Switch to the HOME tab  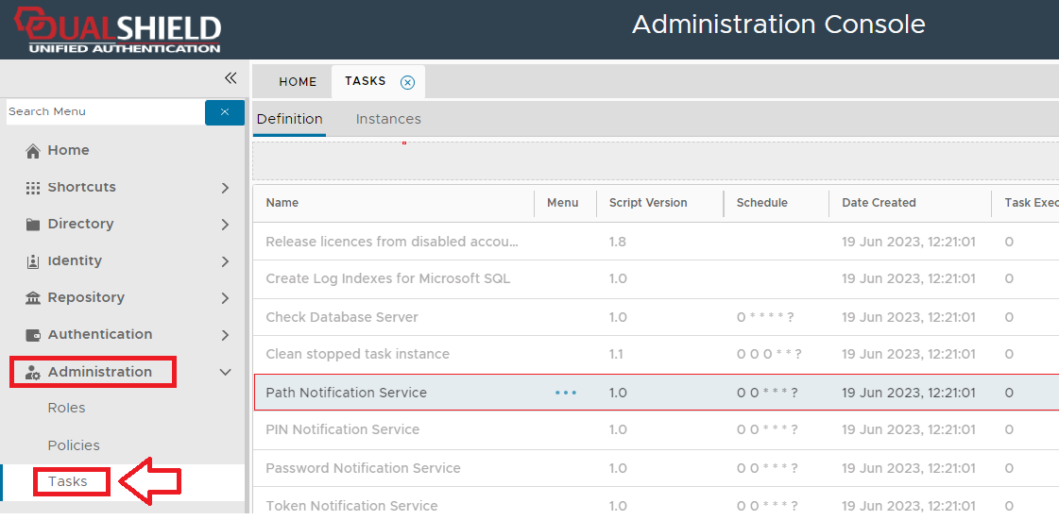point(298,82)
